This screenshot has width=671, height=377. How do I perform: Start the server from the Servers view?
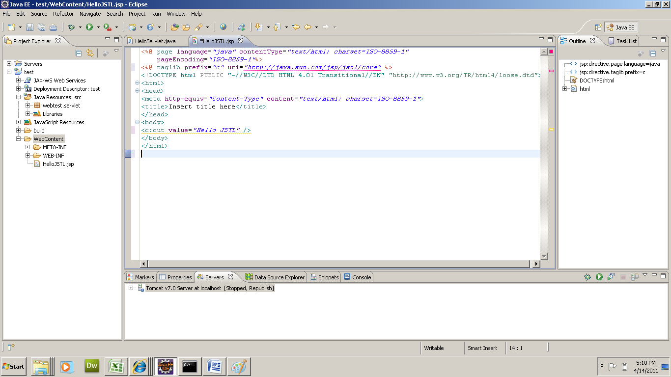(599, 277)
